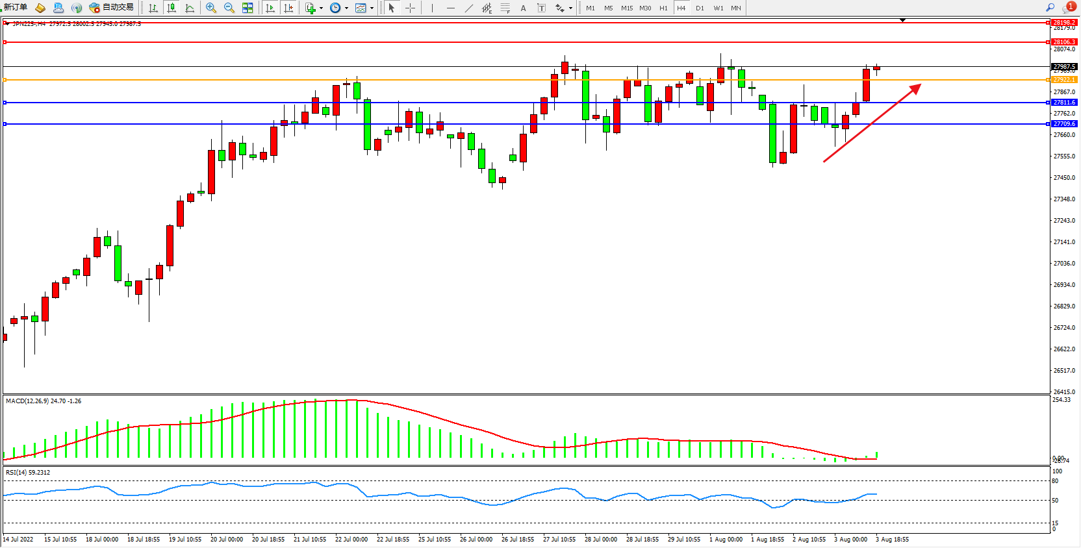Tile windows with the grid icon
1081x548 pixels.
(248, 8)
